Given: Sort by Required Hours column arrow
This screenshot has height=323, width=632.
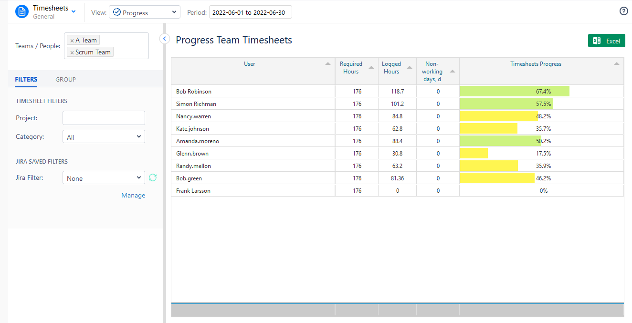Looking at the screenshot, I should 371,67.
